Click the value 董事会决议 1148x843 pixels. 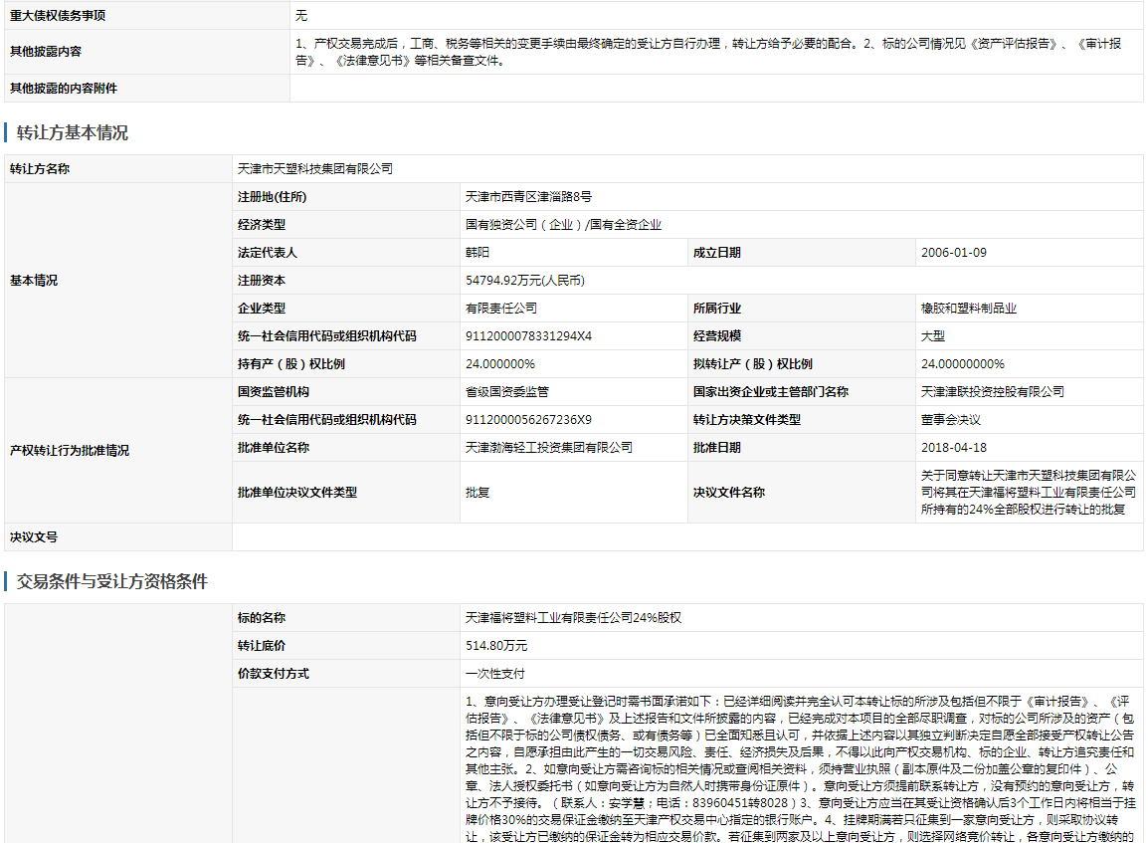click(951, 419)
